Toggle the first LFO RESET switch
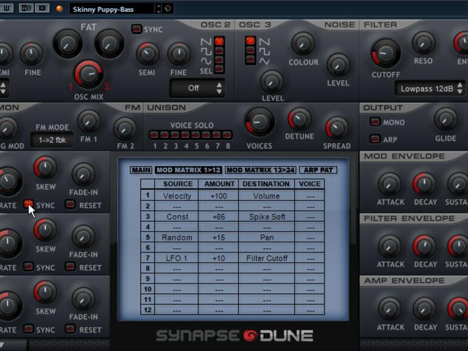Screen dimensions: 468x351 70,204
